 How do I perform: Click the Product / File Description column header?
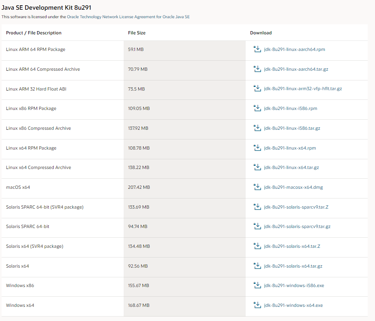pos(34,33)
